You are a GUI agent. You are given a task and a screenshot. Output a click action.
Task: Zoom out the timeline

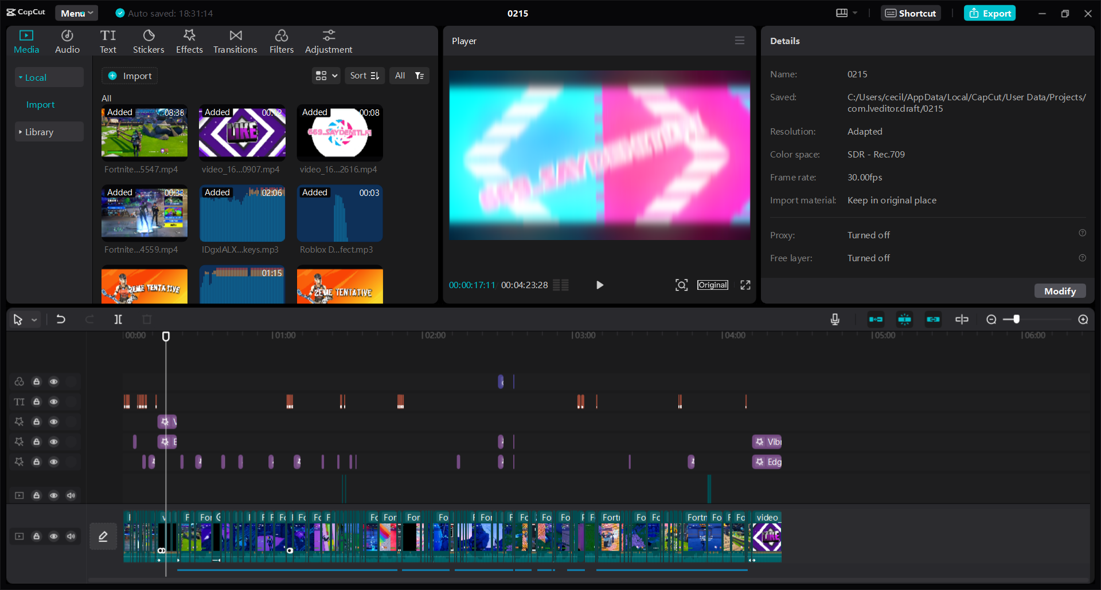991,320
